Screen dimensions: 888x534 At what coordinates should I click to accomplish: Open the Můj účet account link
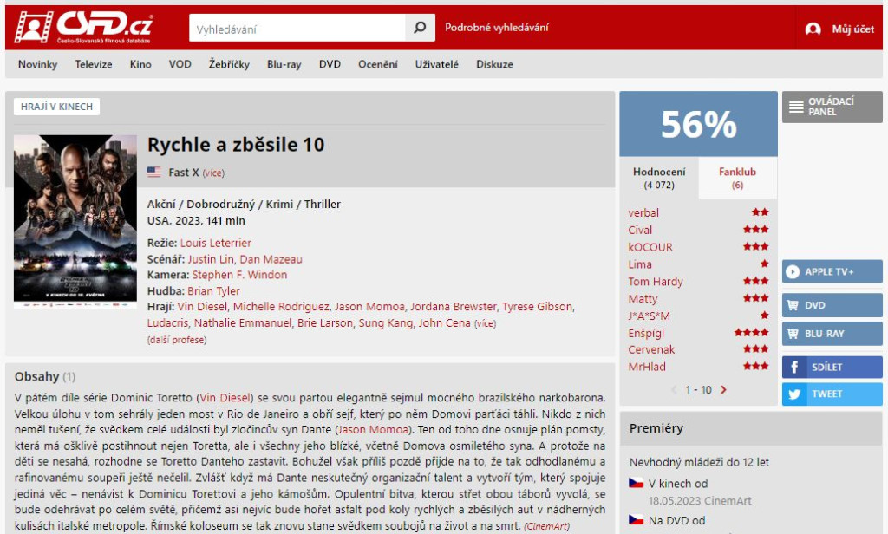(853, 29)
